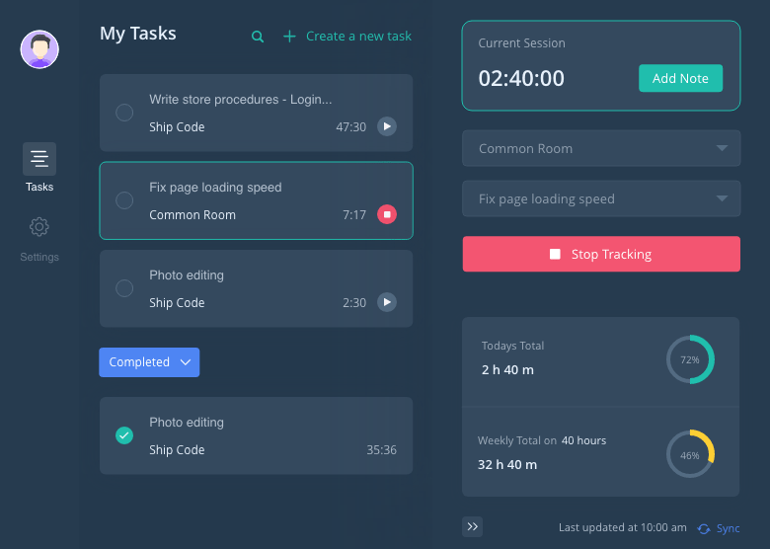Open the Common Room project dropdown

pyautogui.click(x=601, y=149)
